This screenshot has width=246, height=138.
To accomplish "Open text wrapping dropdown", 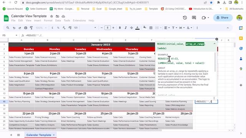I will click(182, 28).
